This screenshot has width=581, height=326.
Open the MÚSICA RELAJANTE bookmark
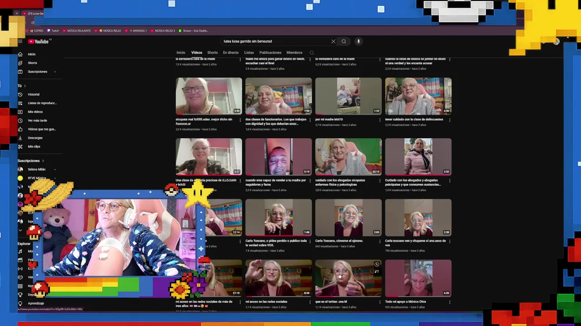pyautogui.click(x=77, y=31)
